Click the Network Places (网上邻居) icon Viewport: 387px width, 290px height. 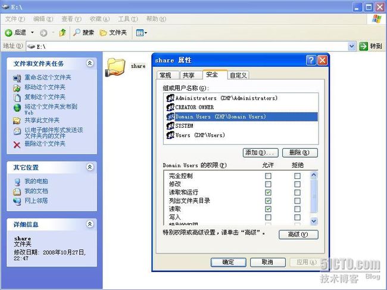pos(17,201)
